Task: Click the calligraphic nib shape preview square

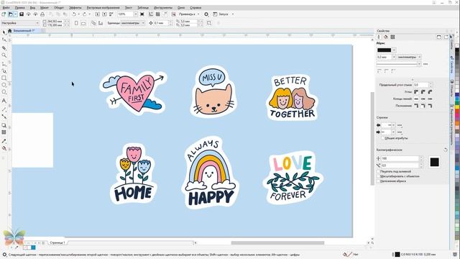Action: click(x=434, y=162)
